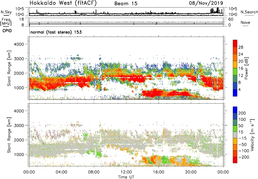Pick the blue bottom segment of Power colorbar
Screen dimensions: 258x179
pos(235,93)
